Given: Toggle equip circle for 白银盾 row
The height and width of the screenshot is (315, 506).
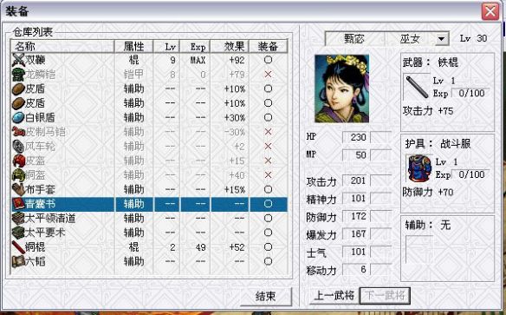Looking at the screenshot, I should (x=268, y=118).
